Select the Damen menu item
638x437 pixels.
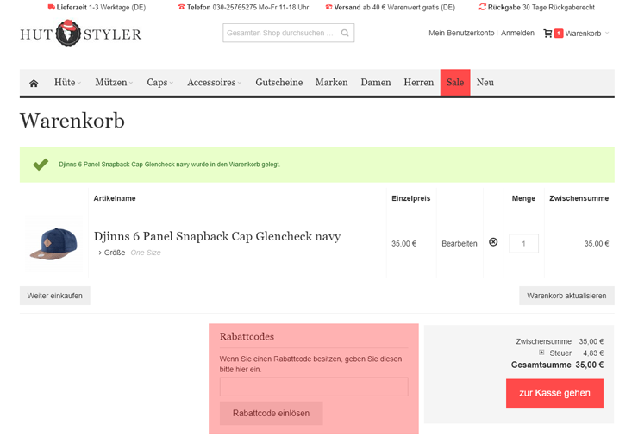tap(376, 82)
